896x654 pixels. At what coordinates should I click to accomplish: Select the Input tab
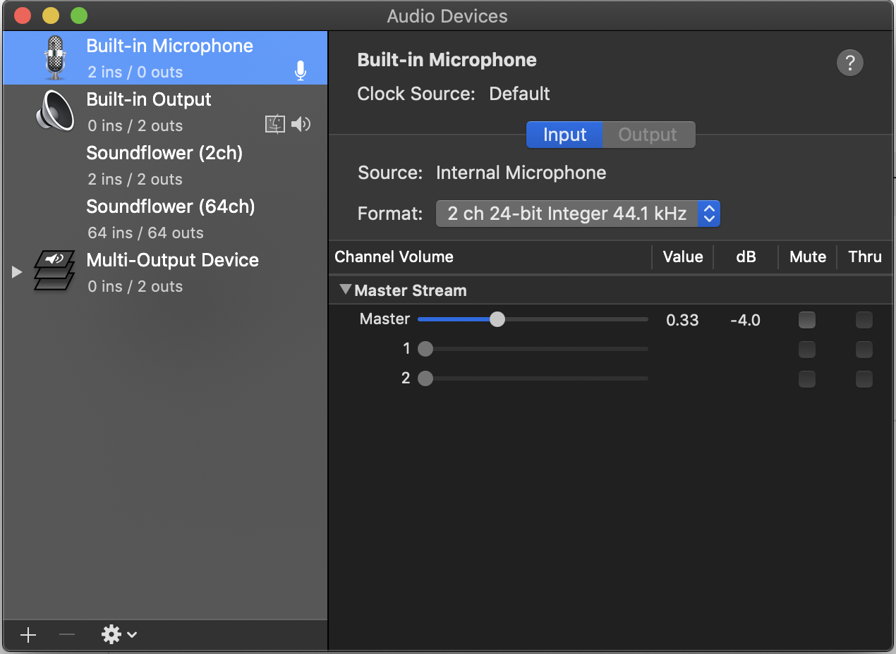click(x=564, y=135)
